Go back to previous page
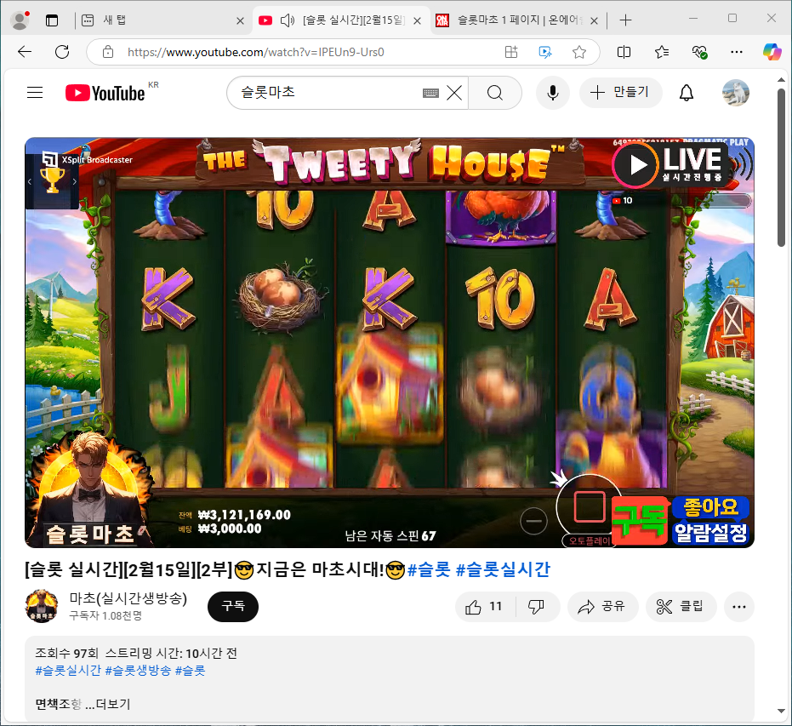The image size is (792, 726). (x=25, y=52)
